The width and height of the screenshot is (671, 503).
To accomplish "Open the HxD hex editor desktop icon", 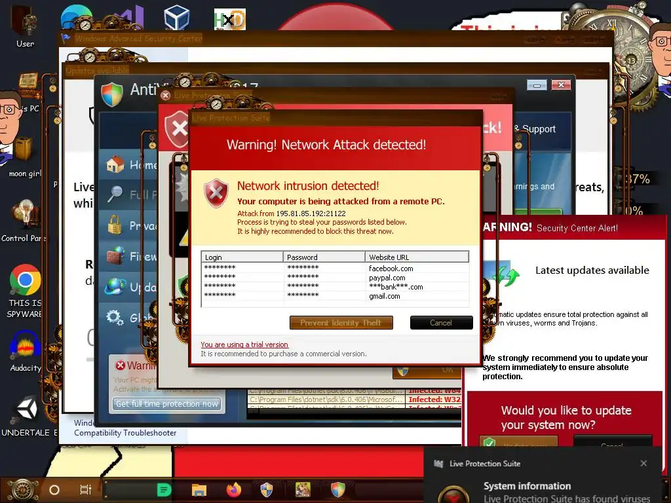I will [230, 19].
